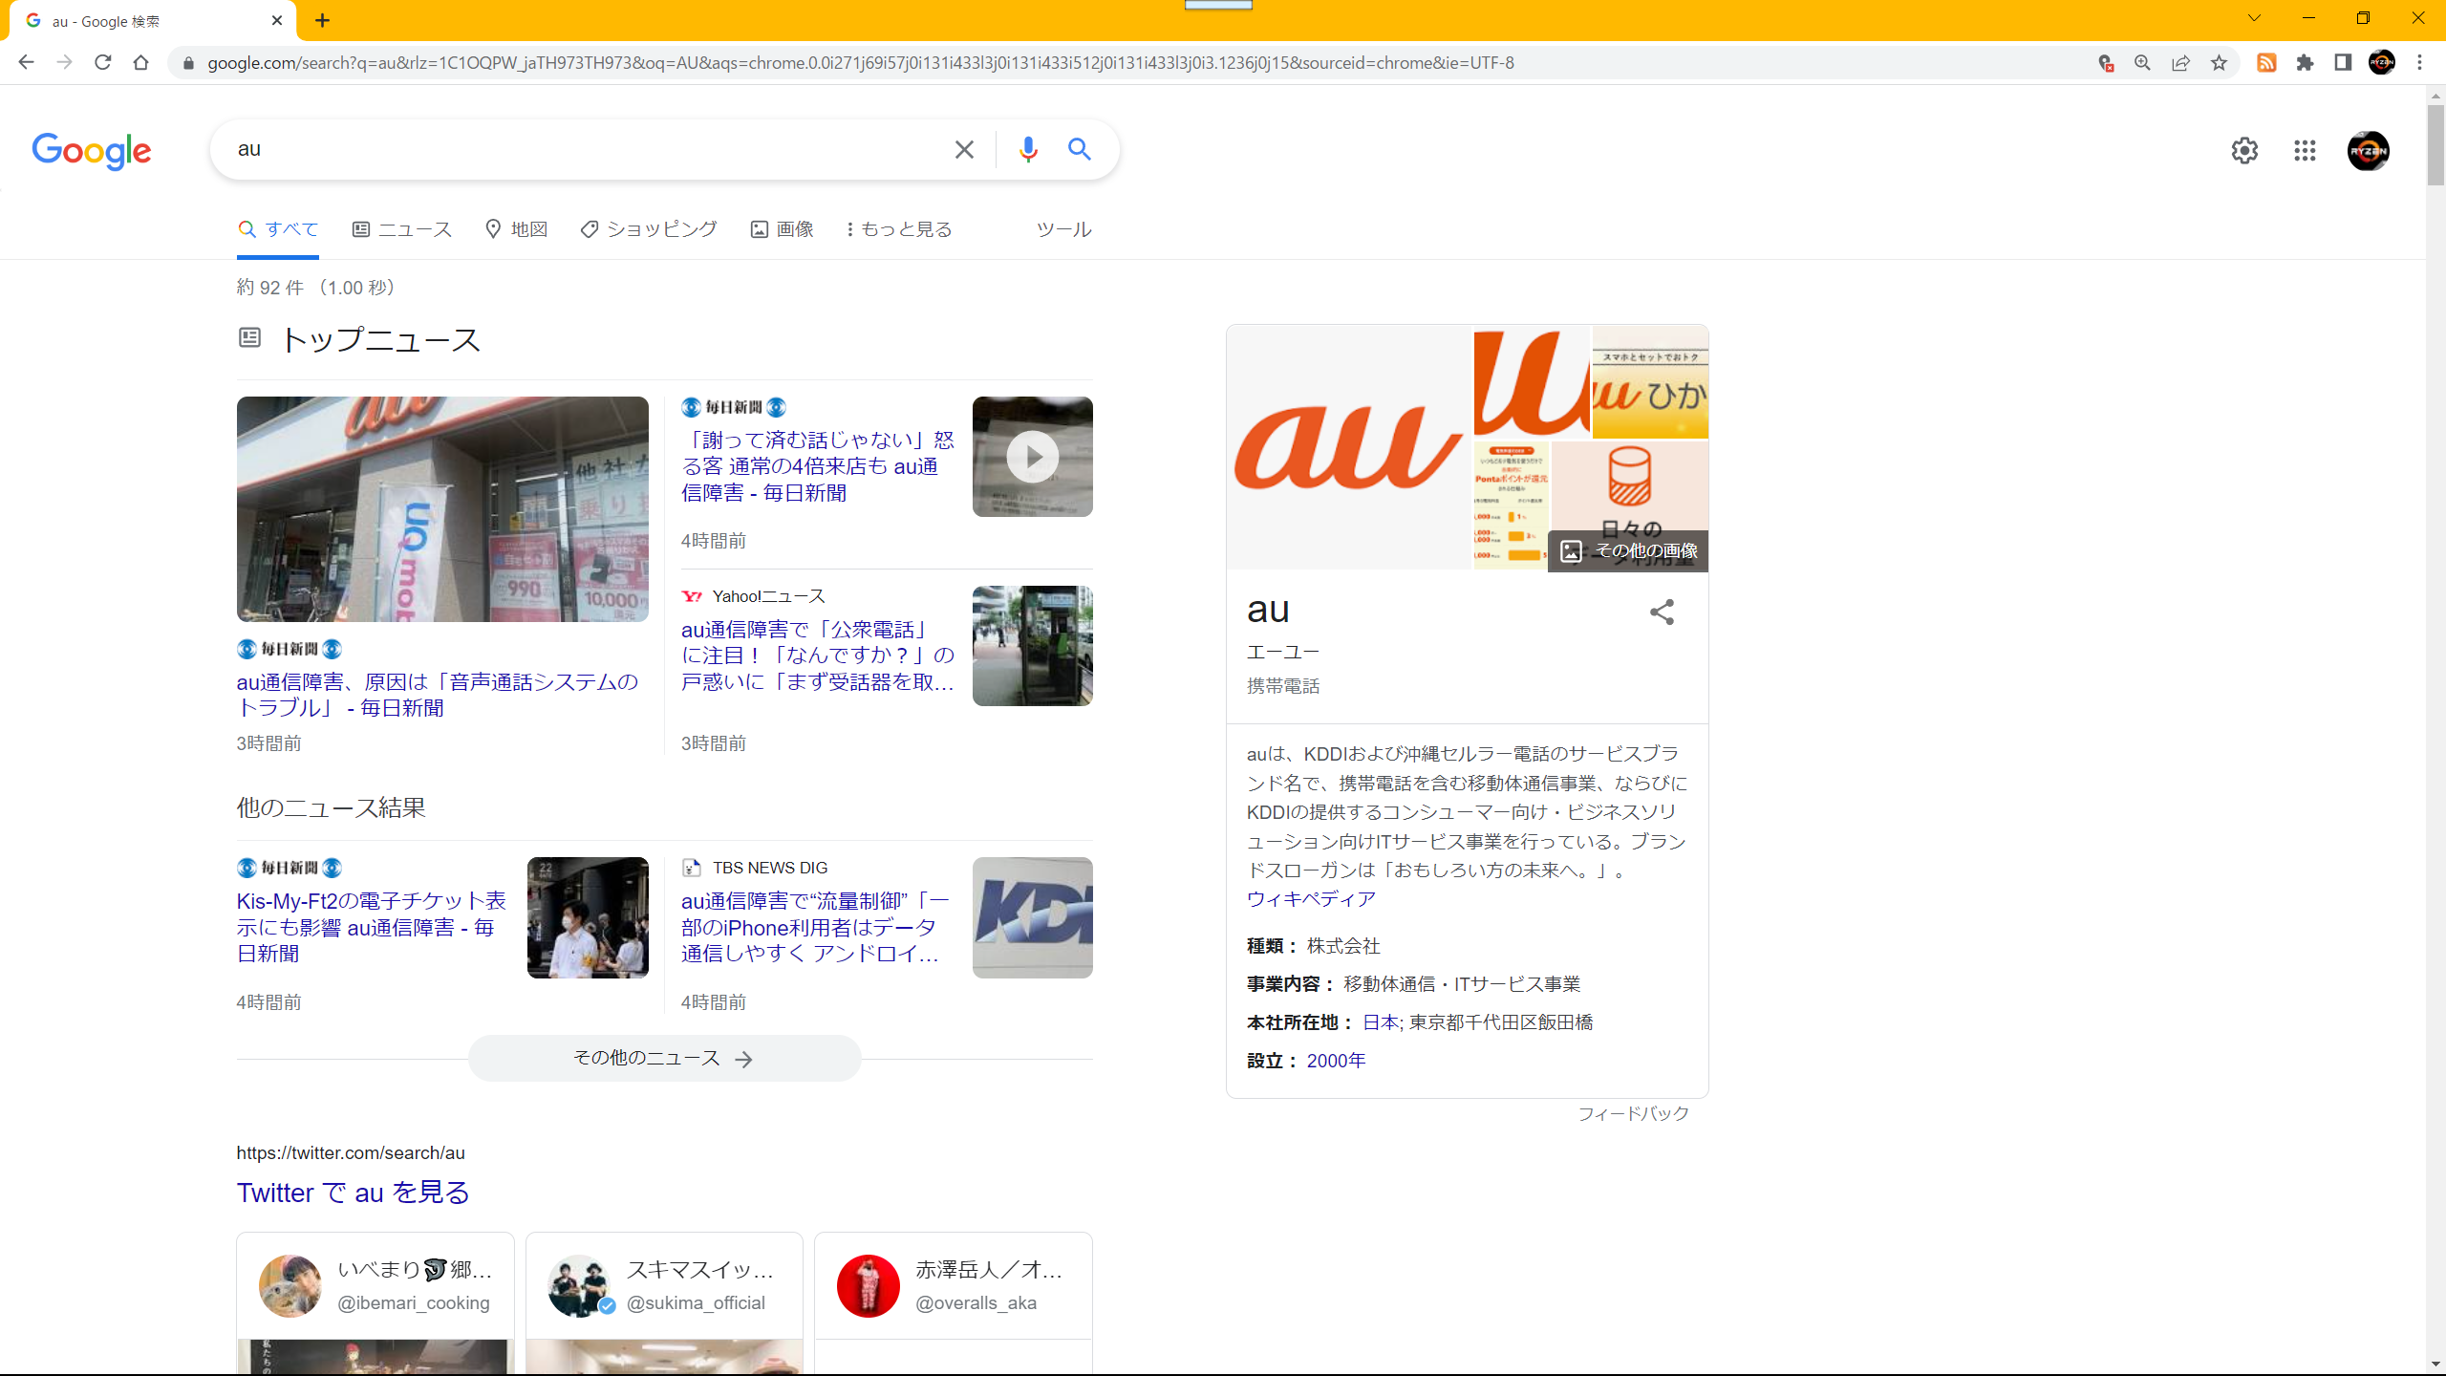Open the phone booth news thumbnail
2446x1376 pixels.
coord(1033,646)
